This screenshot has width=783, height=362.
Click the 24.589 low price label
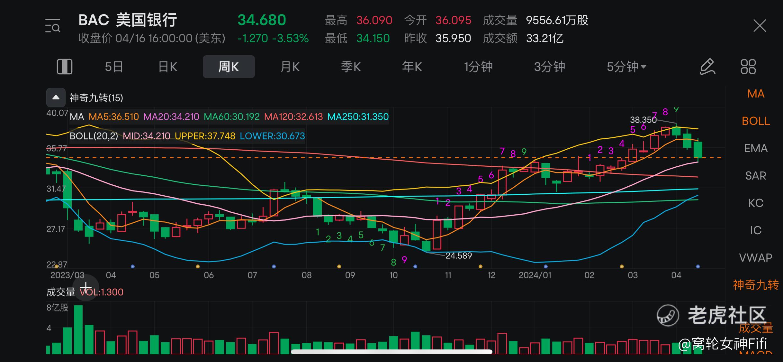pyautogui.click(x=459, y=255)
